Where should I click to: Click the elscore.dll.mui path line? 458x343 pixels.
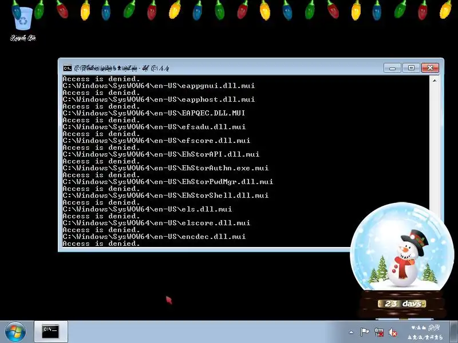click(x=156, y=223)
